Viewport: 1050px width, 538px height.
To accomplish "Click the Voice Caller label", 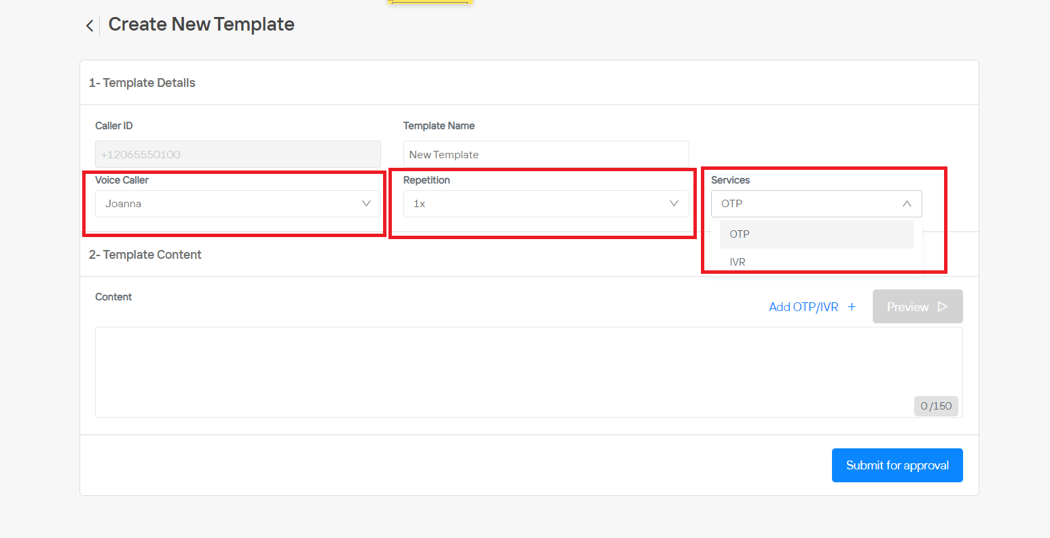I will coord(122,180).
